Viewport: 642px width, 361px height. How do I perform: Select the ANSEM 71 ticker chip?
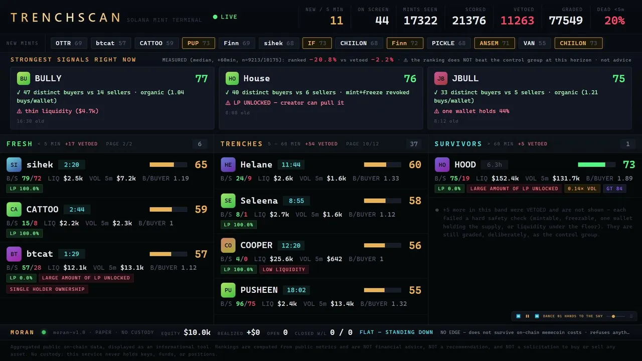click(x=495, y=43)
